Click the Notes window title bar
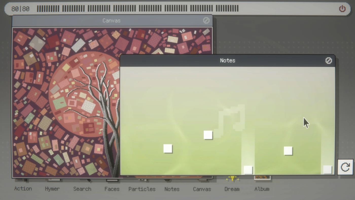This screenshot has width=355, height=200. pos(227,61)
